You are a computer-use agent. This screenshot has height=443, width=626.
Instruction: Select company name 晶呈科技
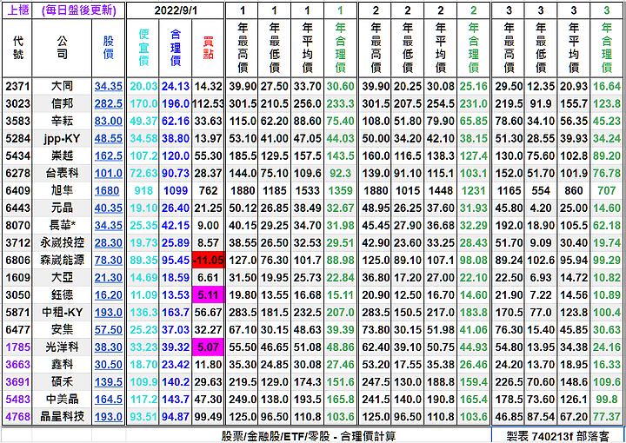point(62,417)
